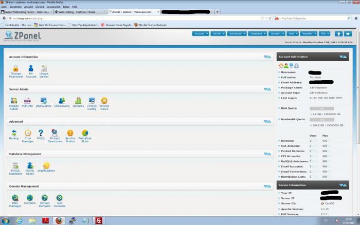Image resolution: width=360 pixels, height=225 pixels.
Task: Open Mozilla Firefox-Startseite bookmark
Action: 150,25
